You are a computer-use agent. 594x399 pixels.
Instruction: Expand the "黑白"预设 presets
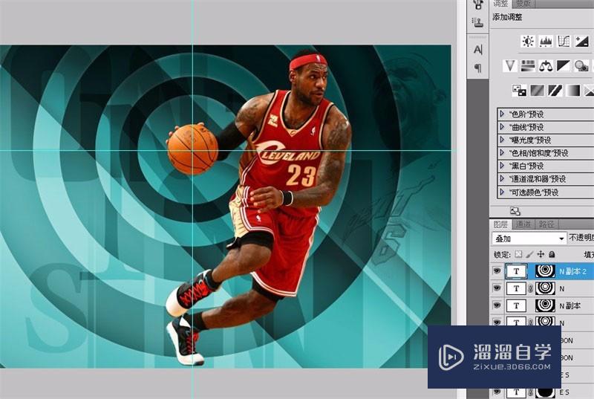502,166
